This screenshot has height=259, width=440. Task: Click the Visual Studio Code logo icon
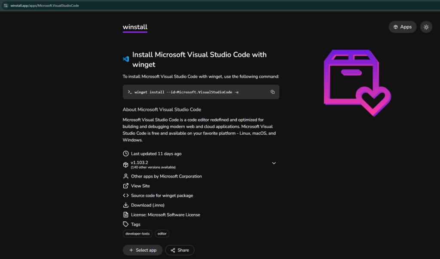pos(126,59)
